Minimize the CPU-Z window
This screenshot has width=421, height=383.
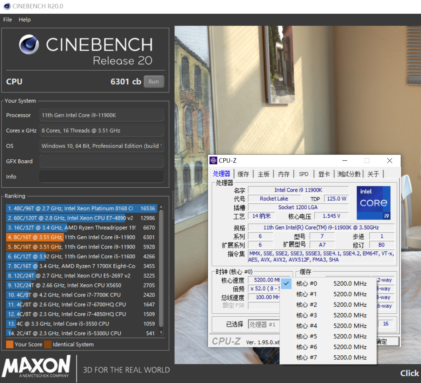pyautogui.click(x=345, y=161)
